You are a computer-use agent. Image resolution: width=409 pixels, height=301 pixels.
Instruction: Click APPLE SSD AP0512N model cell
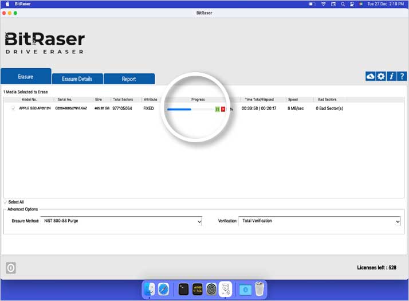click(35, 108)
